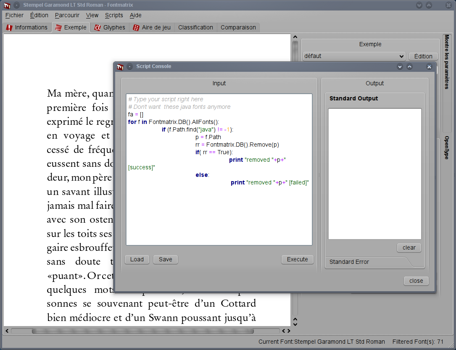Clear the Standard Output panel

click(x=409, y=247)
